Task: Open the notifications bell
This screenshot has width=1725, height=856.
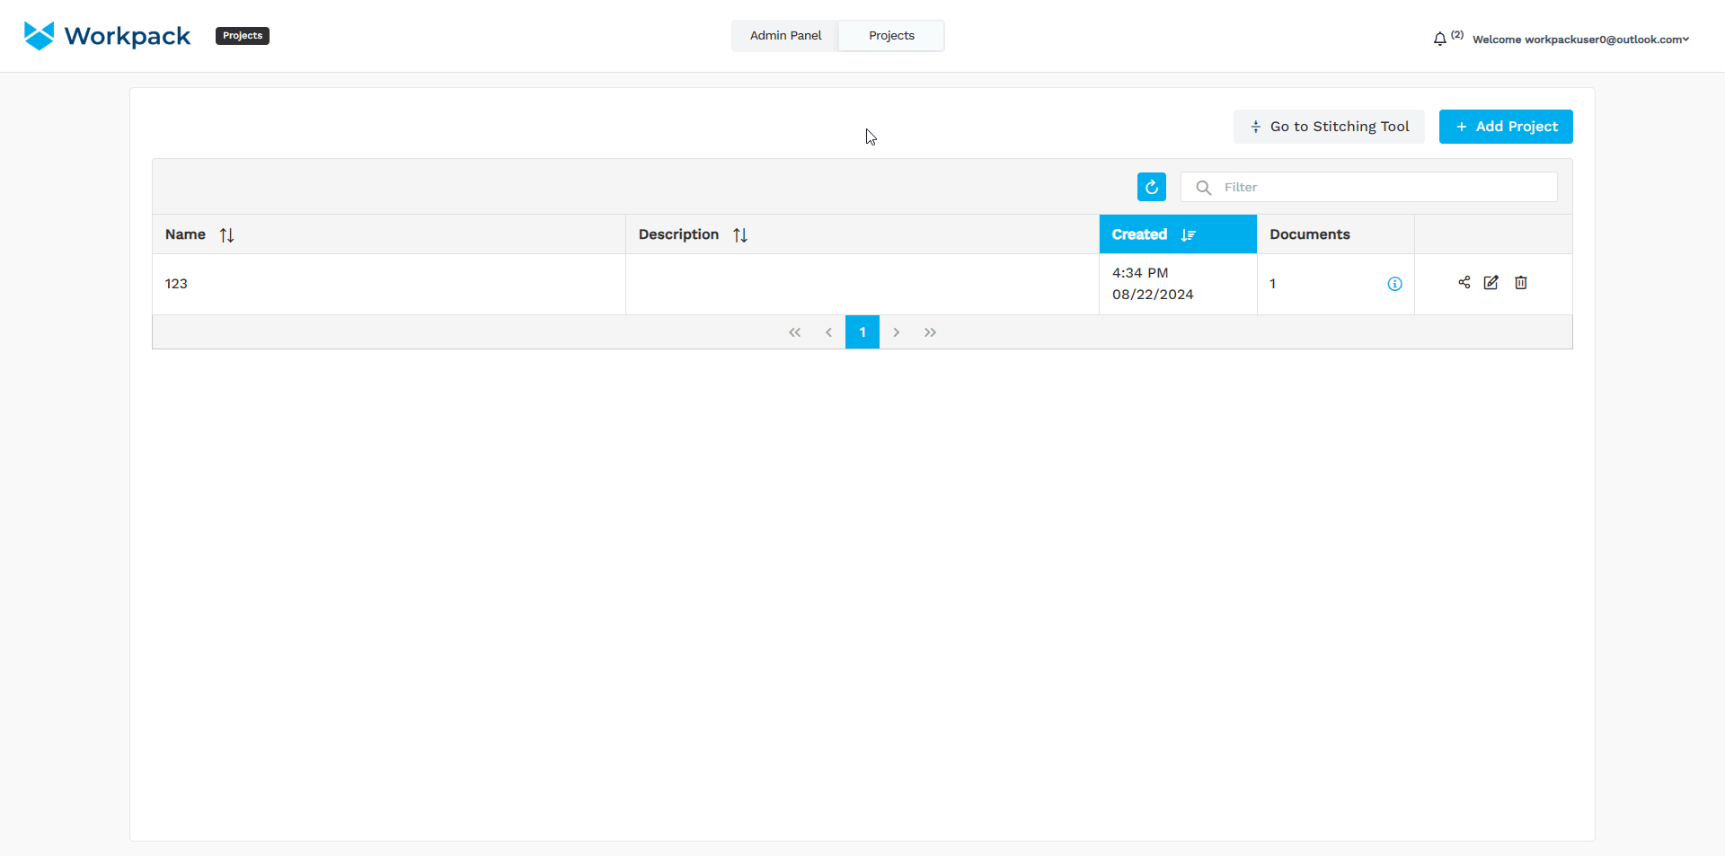Action: 1439,39
